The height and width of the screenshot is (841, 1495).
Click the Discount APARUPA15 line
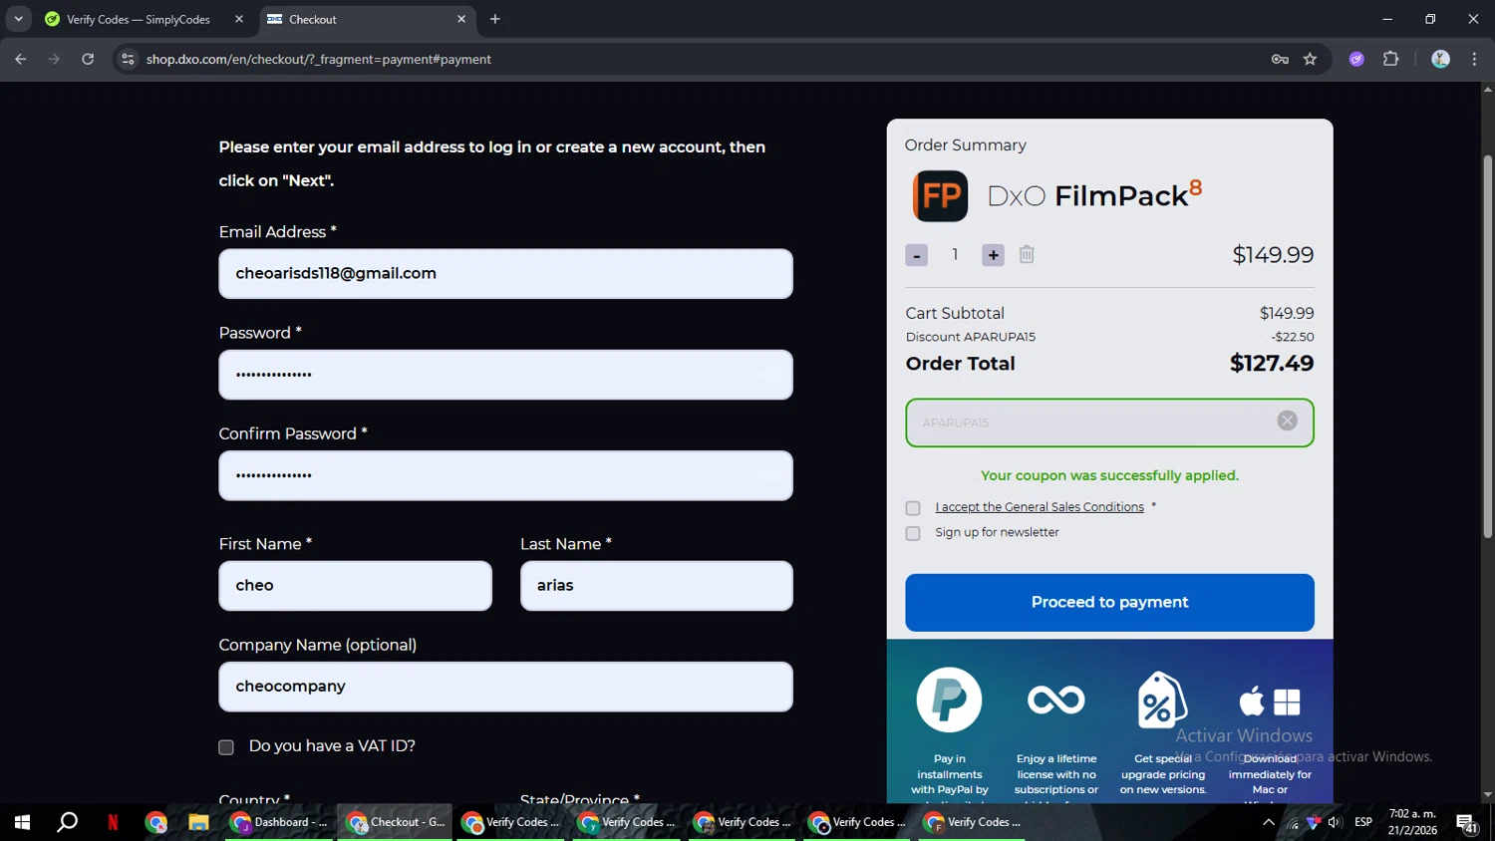tap(1109, 337)
